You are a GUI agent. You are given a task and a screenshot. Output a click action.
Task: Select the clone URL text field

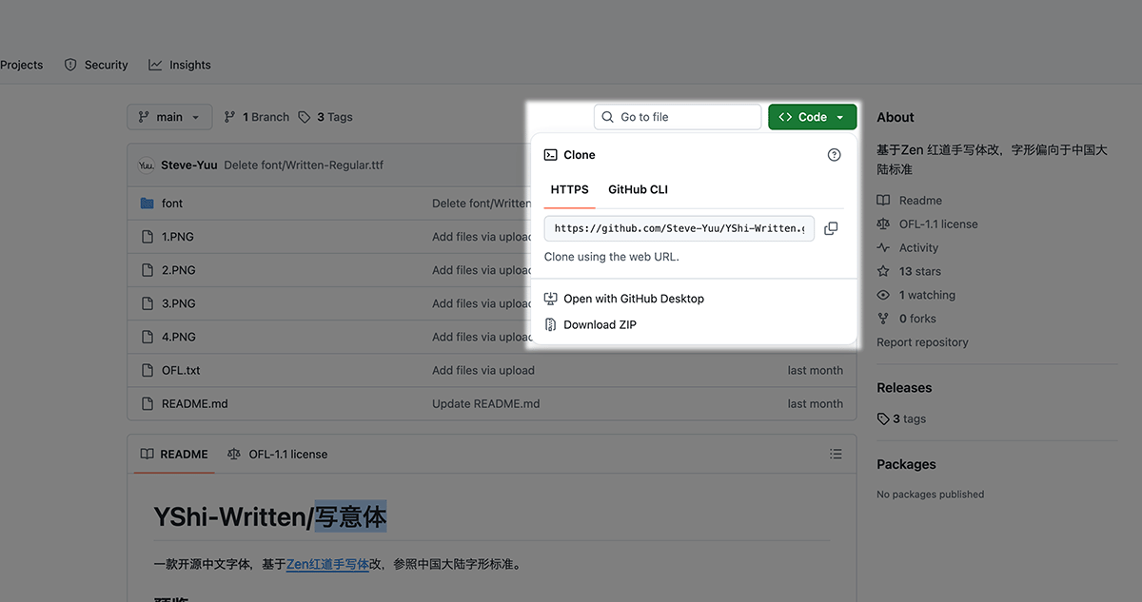679,228
